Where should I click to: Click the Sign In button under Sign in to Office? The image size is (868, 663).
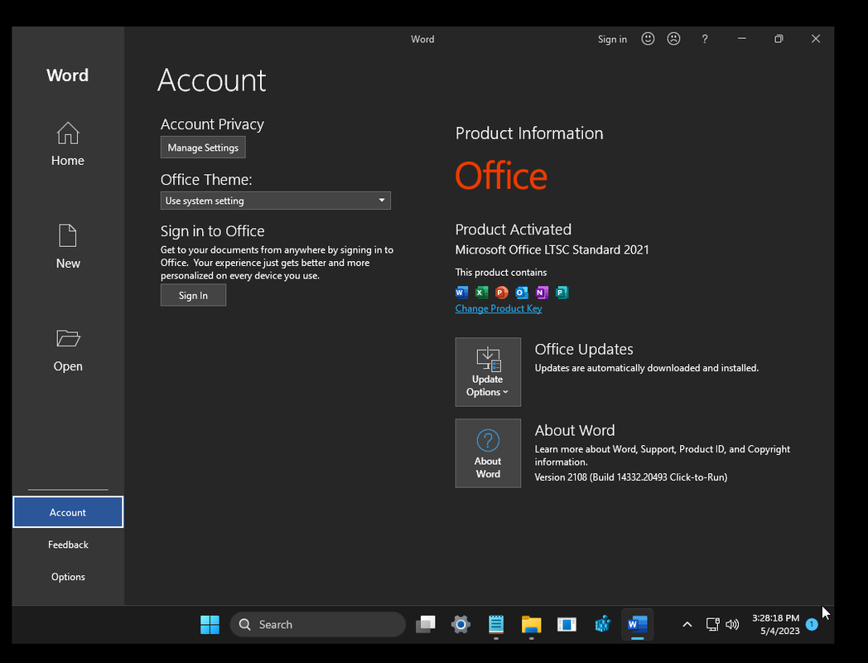click(x=193, y=295)
